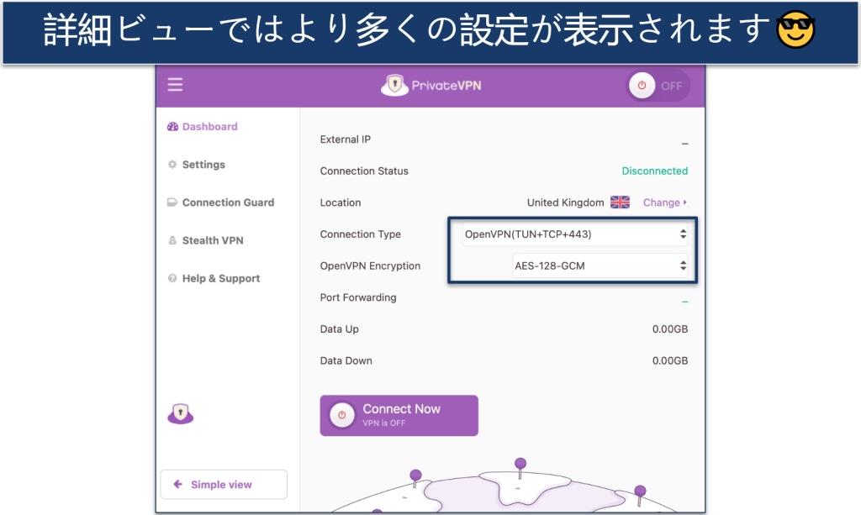Click the United Kingdom flag icon
This screenshot has height=515, width=861.
(620, 202)
